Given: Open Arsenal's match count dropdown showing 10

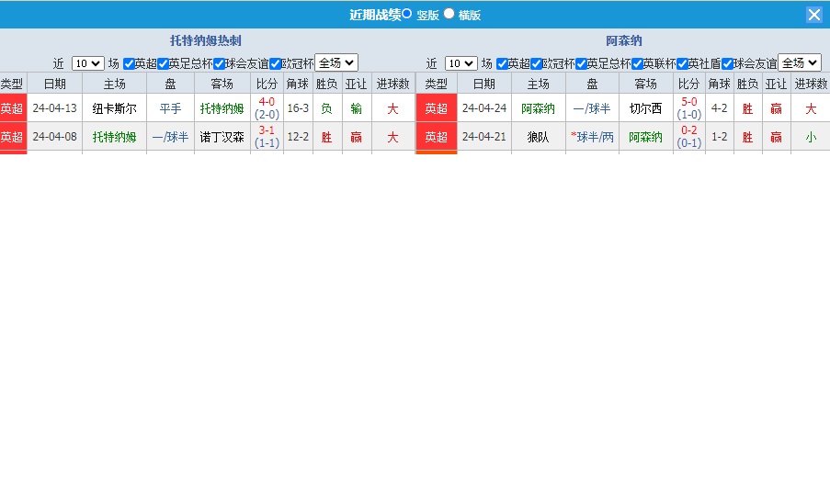Looking at the screenshot, I should click(x=461, y=63).
